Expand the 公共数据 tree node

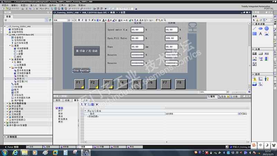click(7, 111)
